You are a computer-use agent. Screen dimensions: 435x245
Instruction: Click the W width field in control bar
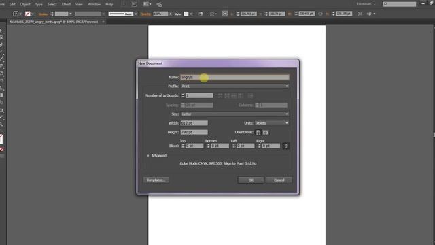(x=307, y=14)
